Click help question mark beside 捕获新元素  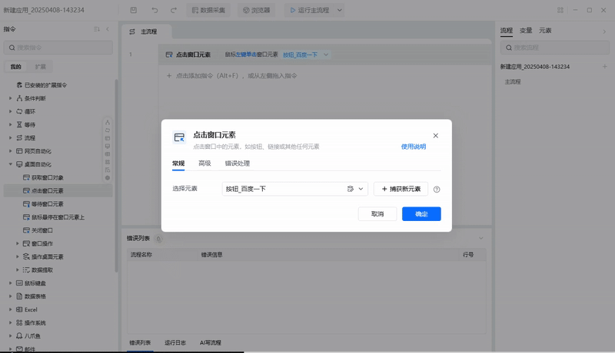point(437,190)
